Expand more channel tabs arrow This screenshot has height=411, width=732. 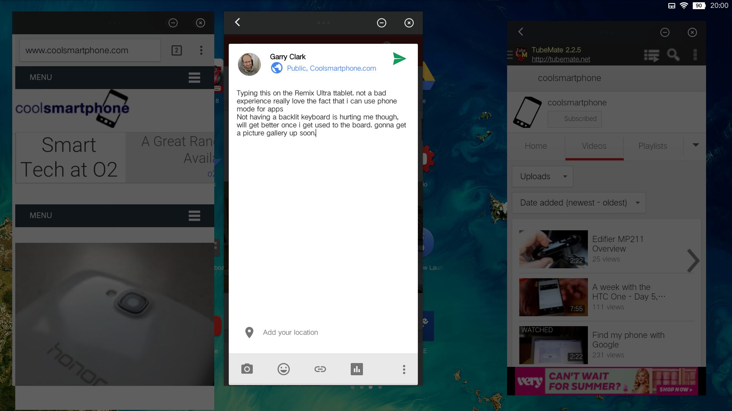click(x=695, y=145)
